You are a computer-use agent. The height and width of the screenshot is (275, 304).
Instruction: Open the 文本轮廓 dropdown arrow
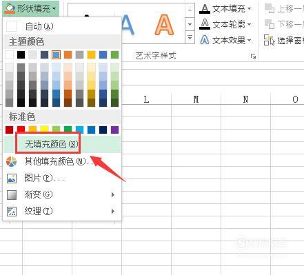pos(250,24)
